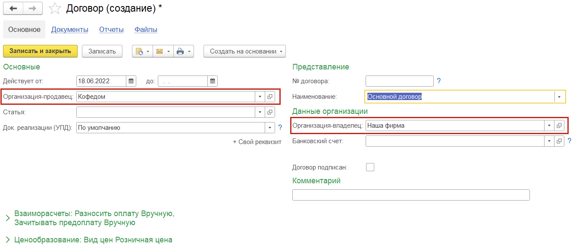Open the printer icon menu

(x=183, y=51)
